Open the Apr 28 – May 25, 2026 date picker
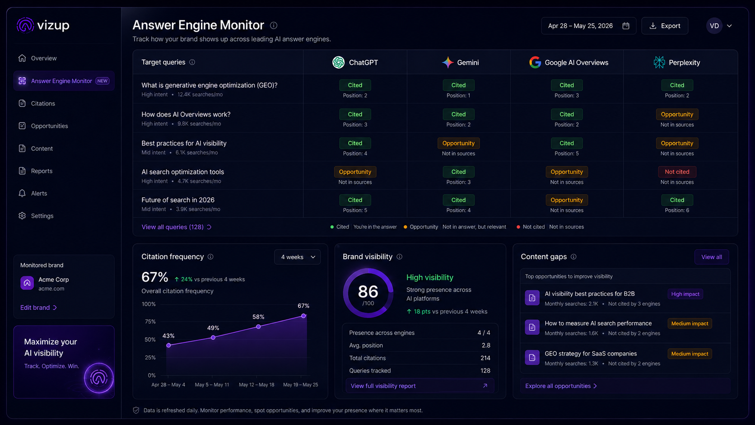The width and height of the screenshot is (755, 425). tap(588, 26)
